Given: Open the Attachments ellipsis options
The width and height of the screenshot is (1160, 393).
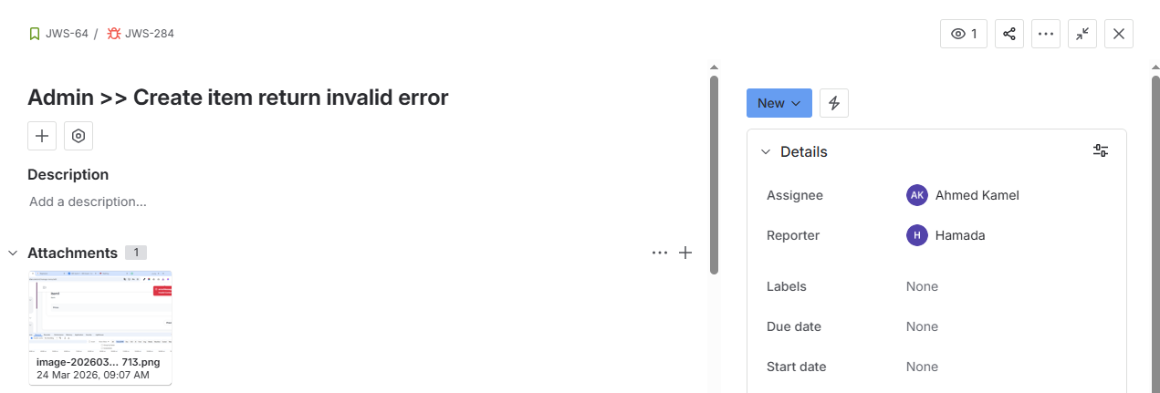Looking at the screenshot, I should (660, 253).
